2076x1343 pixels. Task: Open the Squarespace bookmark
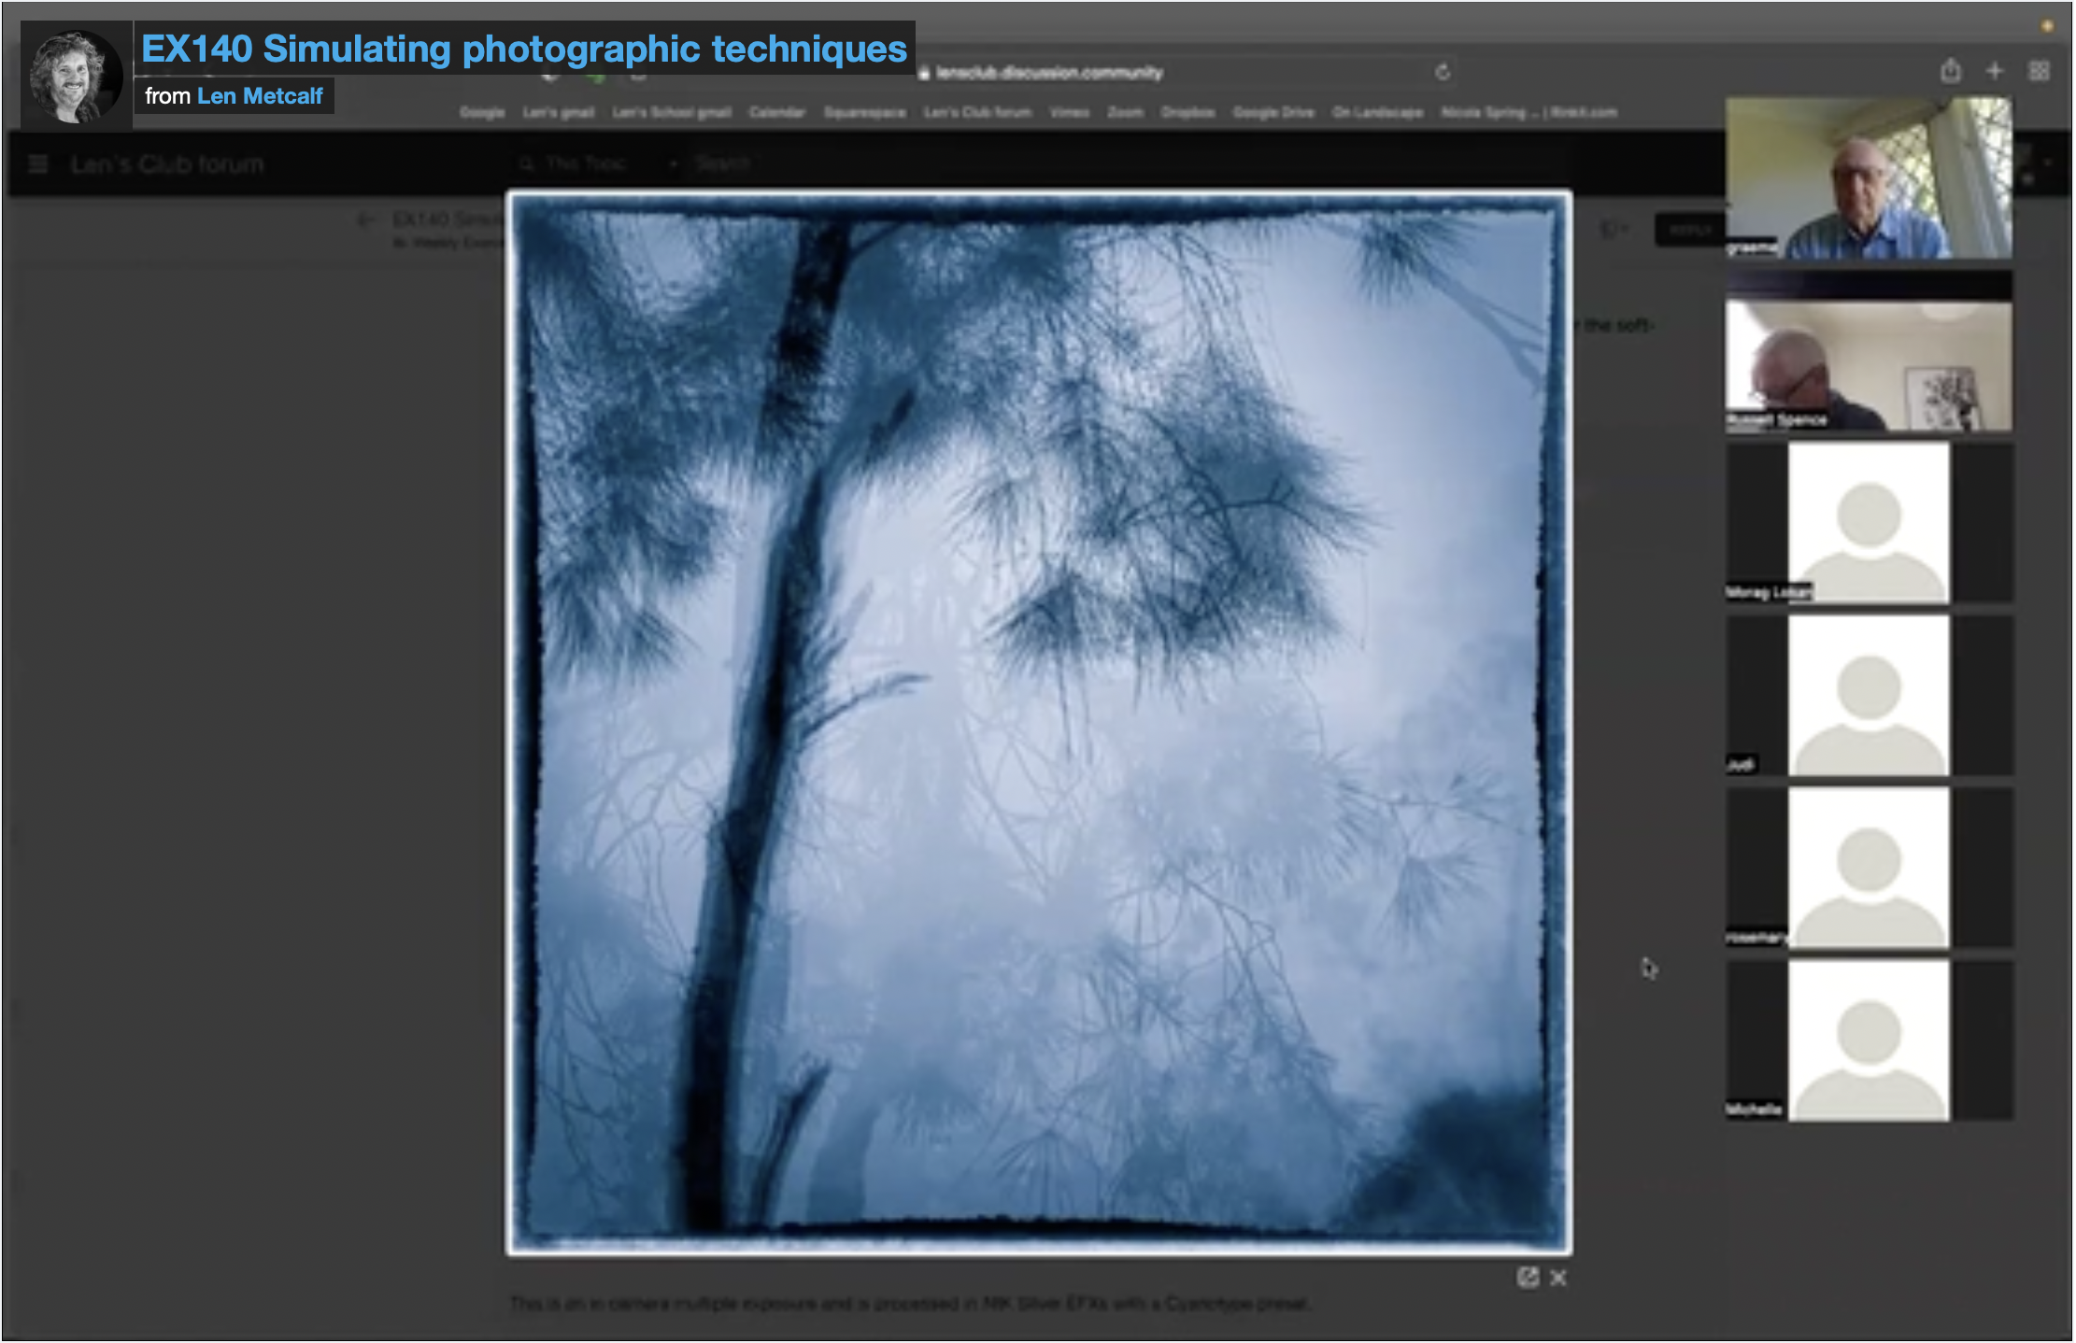click(864, 112)
